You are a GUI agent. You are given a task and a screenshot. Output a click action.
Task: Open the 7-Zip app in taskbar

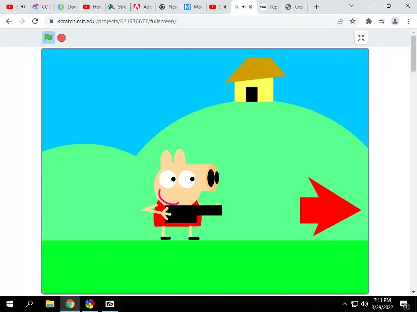[110, 304]
